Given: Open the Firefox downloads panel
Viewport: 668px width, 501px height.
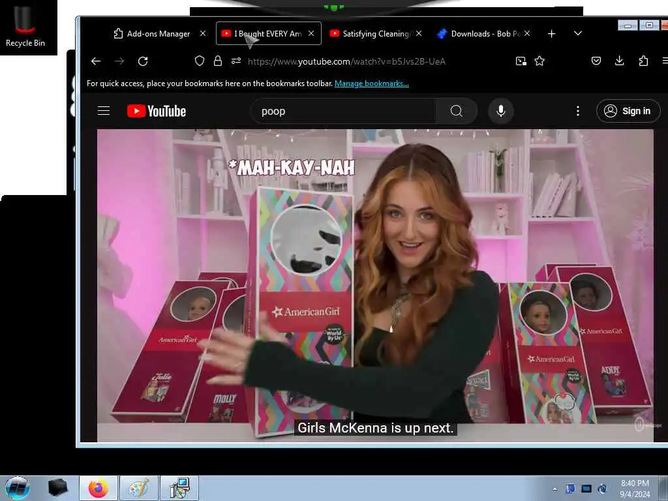Looking at the screenshot, I should 620,61.
